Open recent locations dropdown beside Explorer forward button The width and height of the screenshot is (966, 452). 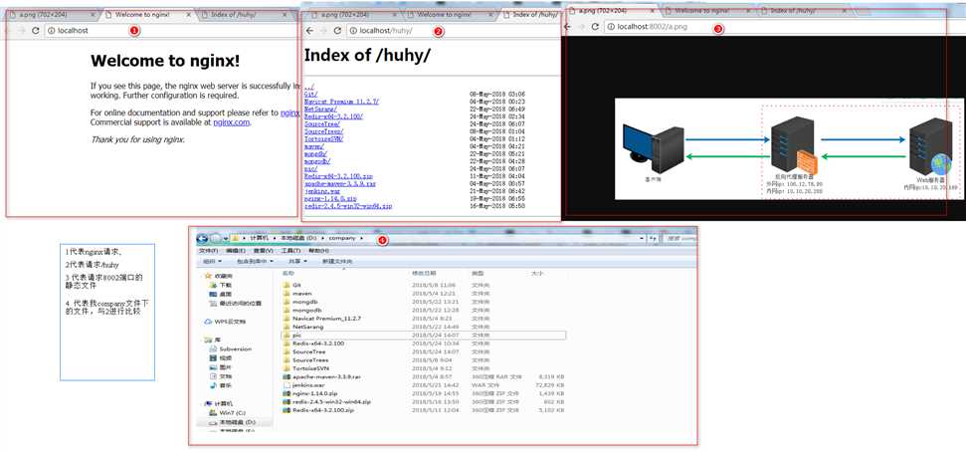pos(226,238)
